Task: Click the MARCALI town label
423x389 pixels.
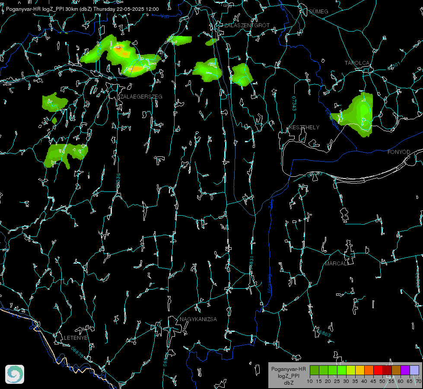Action: tap(337, 264)
